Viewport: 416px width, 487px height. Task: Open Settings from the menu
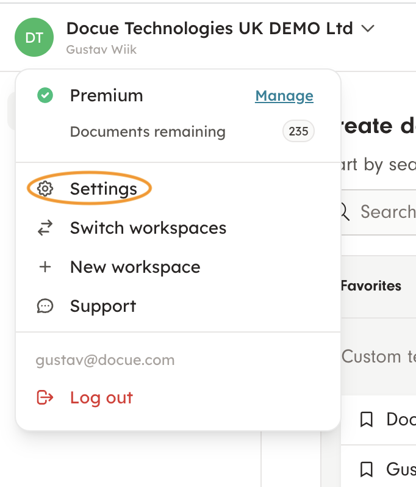tap(103, 189)
